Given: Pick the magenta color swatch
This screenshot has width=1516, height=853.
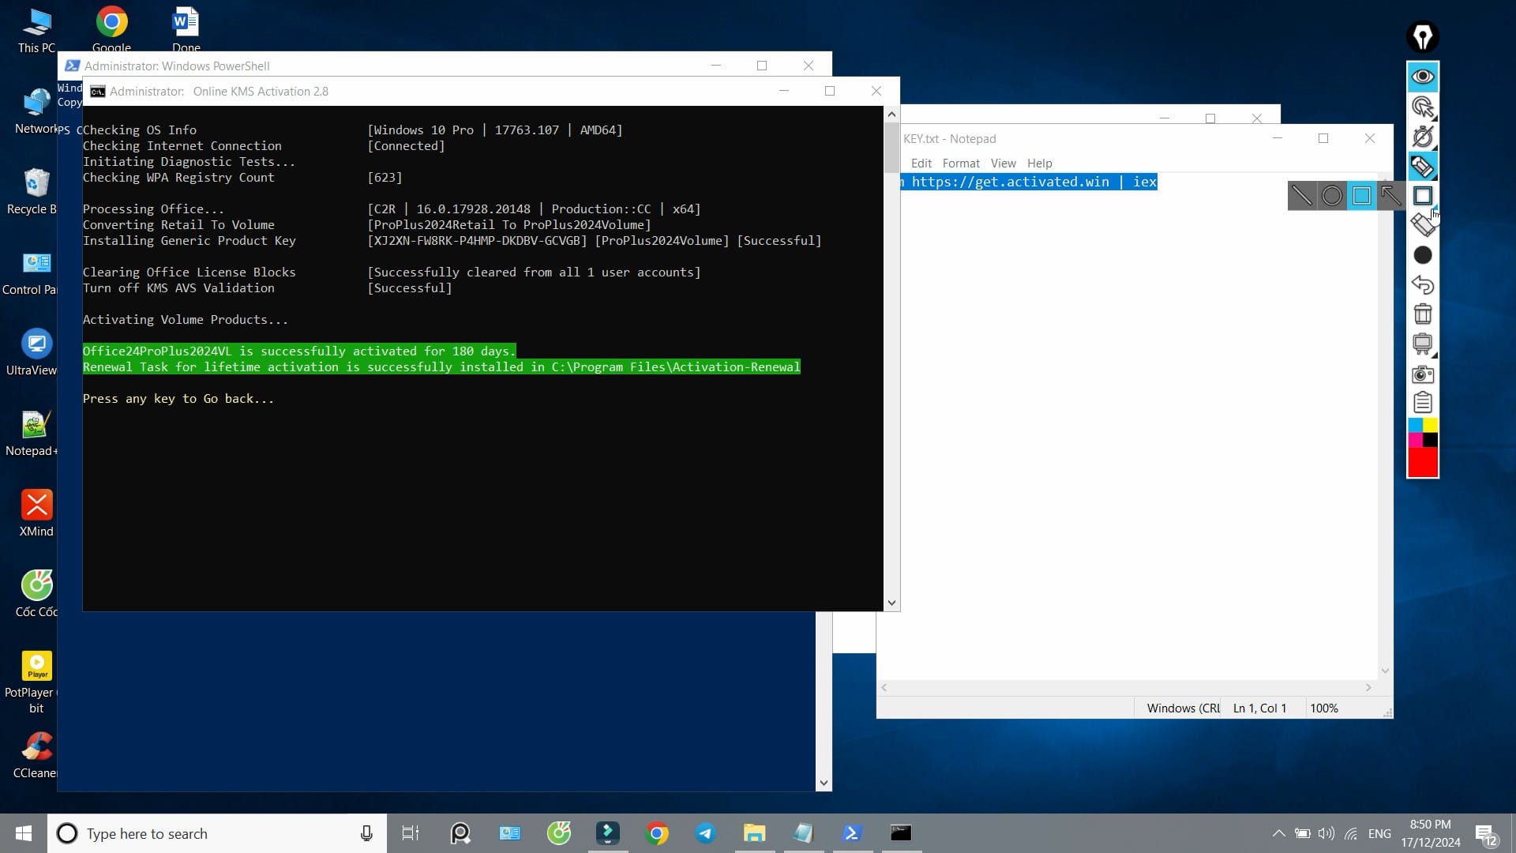Looking at the screenshot, I should (1416, 439).
